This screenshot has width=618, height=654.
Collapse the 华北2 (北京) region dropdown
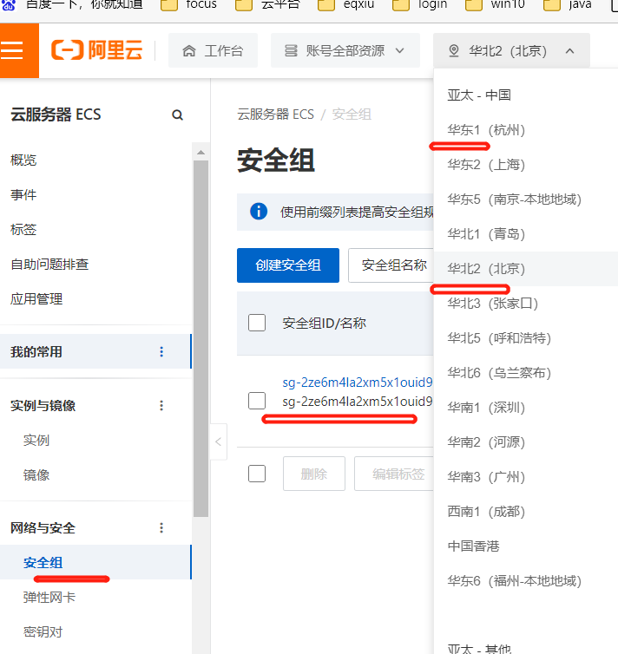point(511,50)
